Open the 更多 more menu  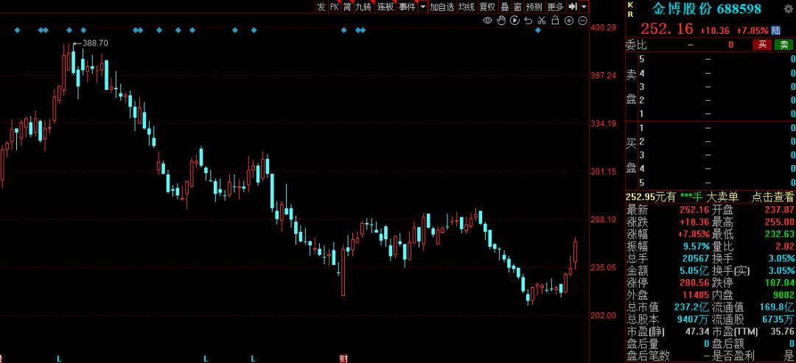pos(556,7)
